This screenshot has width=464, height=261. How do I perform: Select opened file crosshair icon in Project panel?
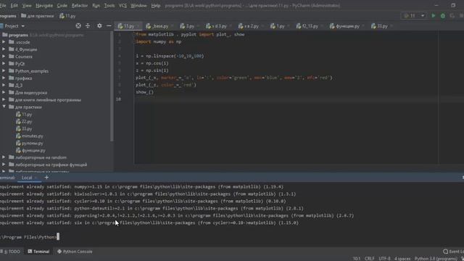78,26
